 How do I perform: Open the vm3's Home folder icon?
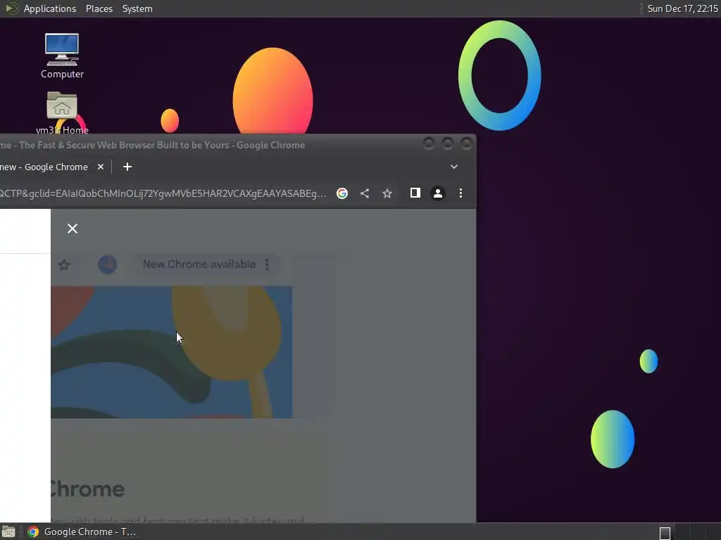click(x=62, y=112)
